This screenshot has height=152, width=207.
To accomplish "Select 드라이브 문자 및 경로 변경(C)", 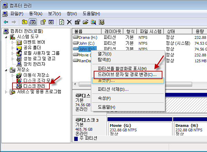I will click(128, 75).
